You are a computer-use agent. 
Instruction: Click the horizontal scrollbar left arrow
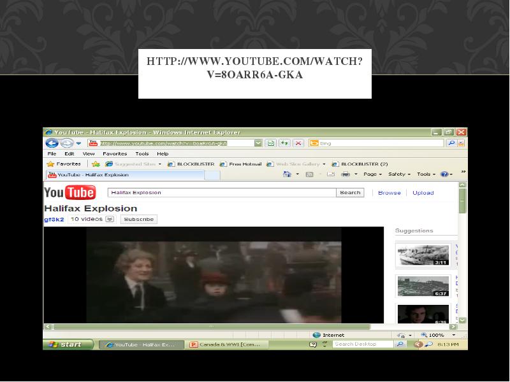pyautogui.click(x=48, y=327)
